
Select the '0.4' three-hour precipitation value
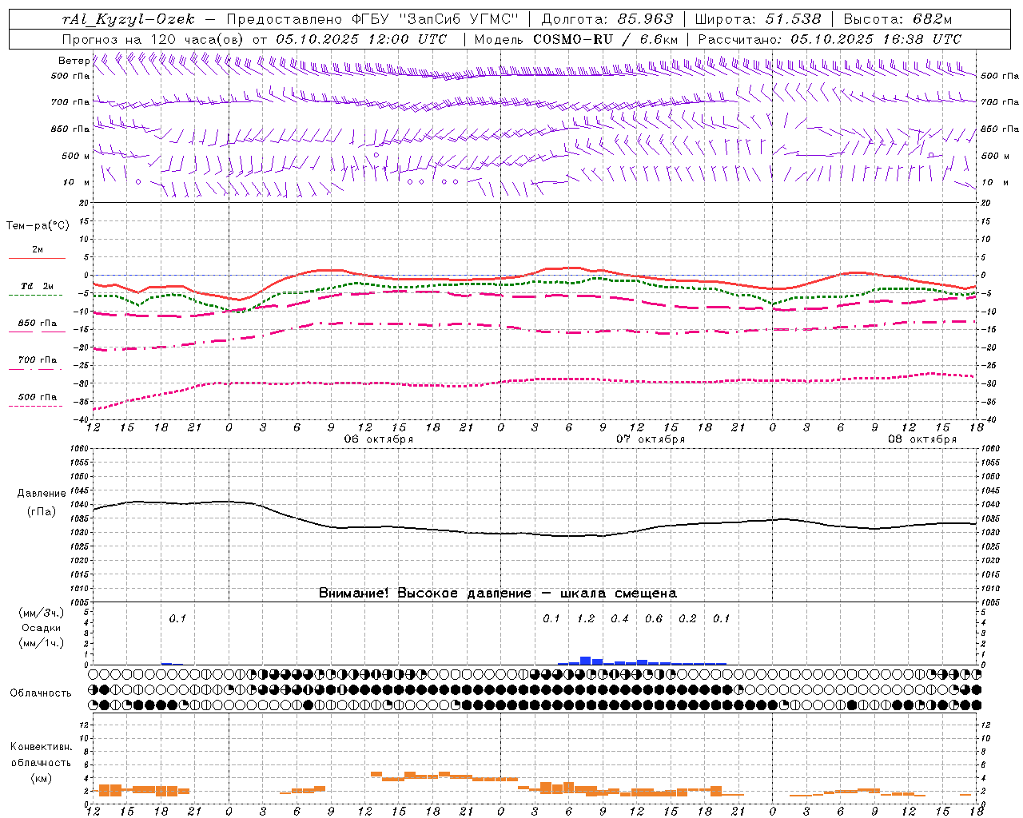point(619,618)
